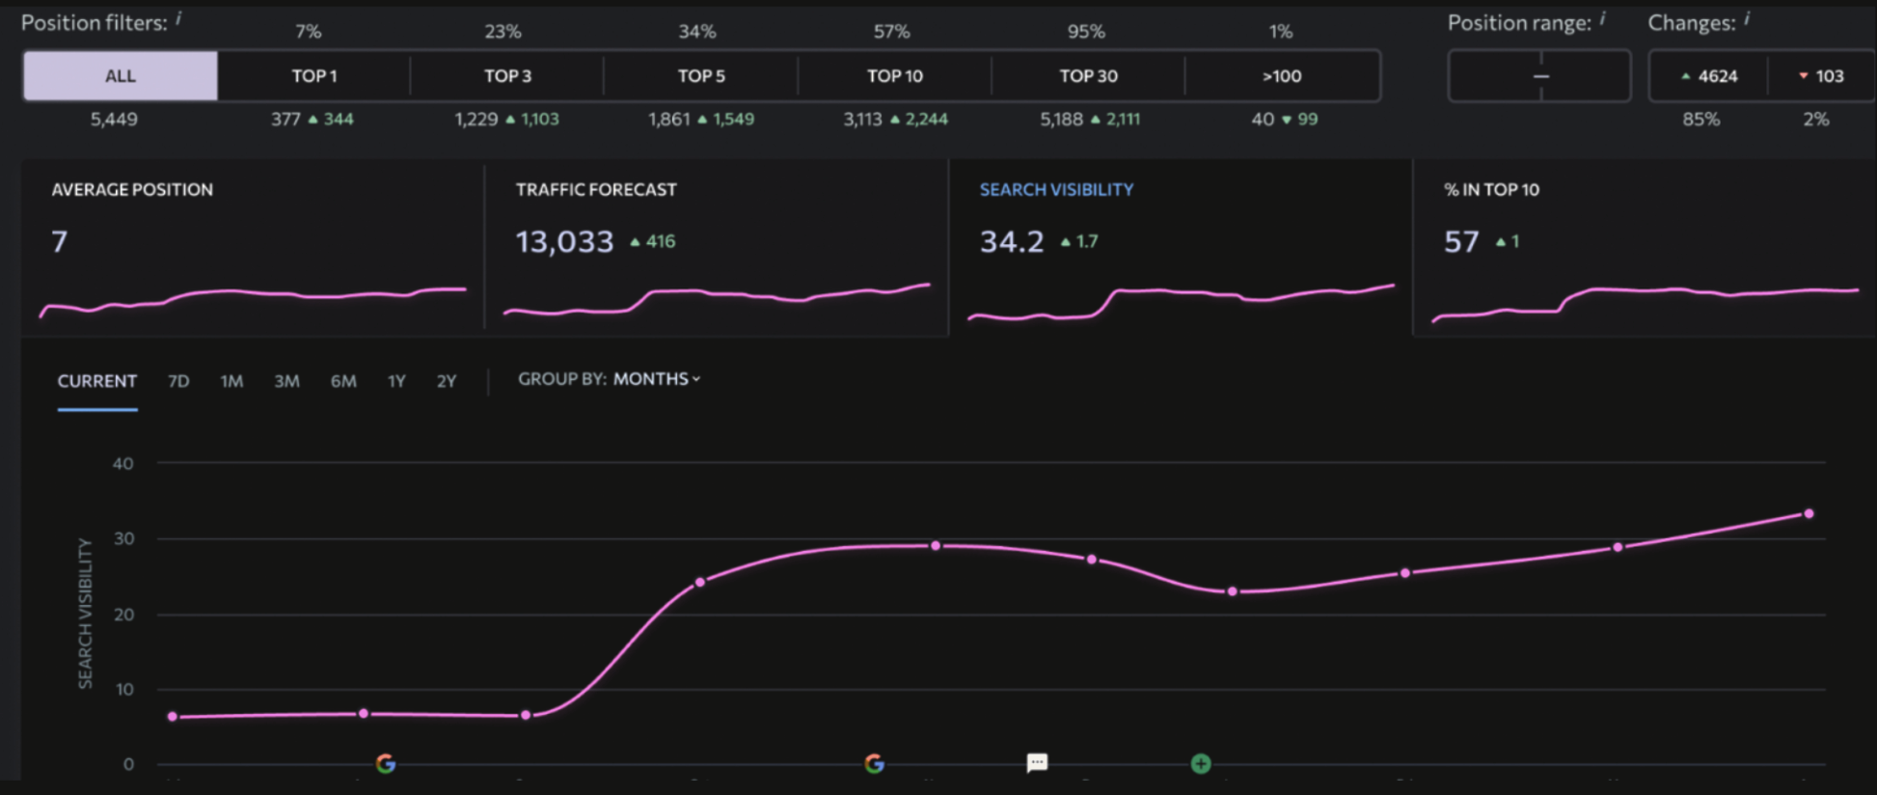1877x795 pixels.
Task: Click the search visibility value 34.2
Action: [x=1012, y=241]
